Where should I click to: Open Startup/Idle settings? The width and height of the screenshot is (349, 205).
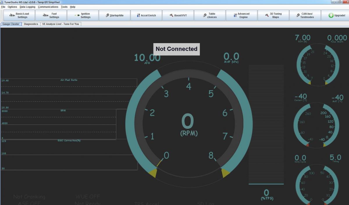114,15
